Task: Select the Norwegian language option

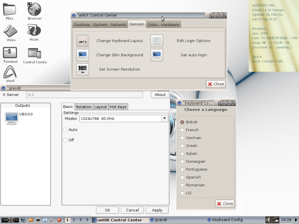Action: 182,162
